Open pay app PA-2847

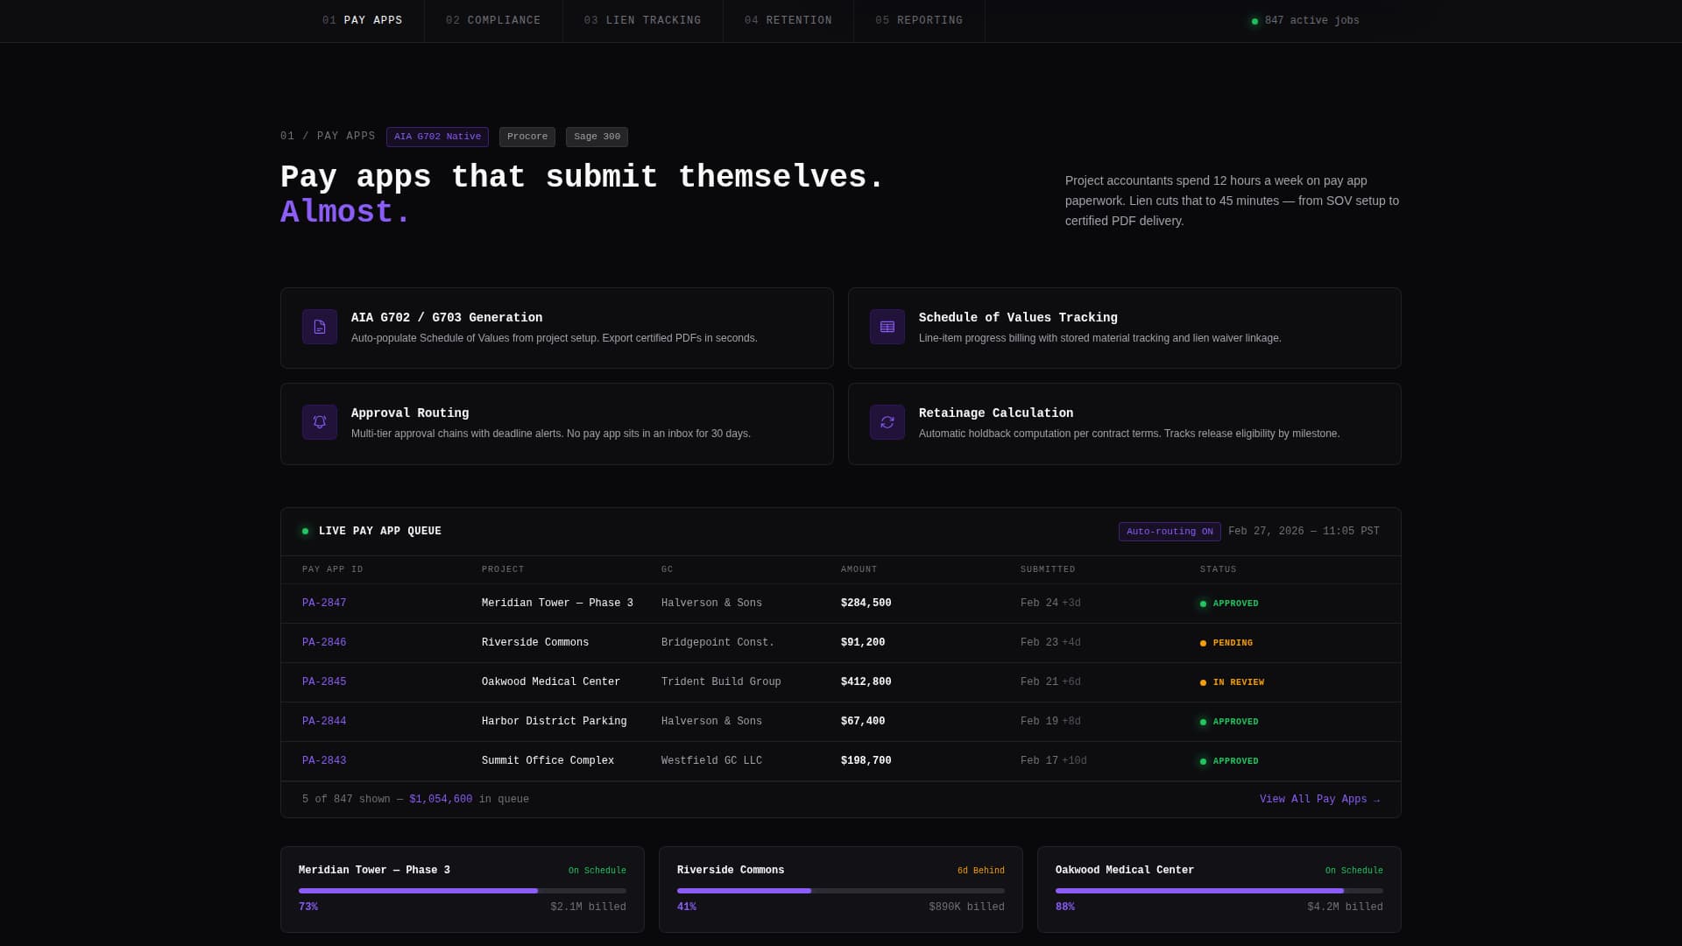pos(324,604)
